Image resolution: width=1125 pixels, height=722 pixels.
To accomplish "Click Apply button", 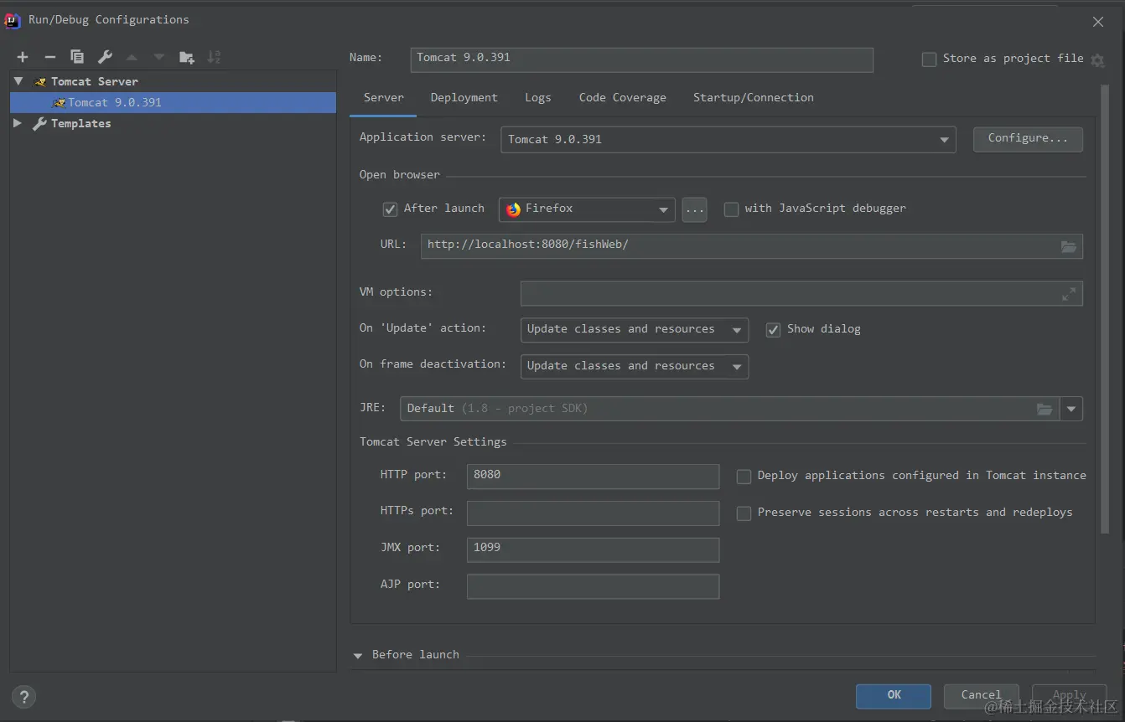I will [x=1069, y=695].
